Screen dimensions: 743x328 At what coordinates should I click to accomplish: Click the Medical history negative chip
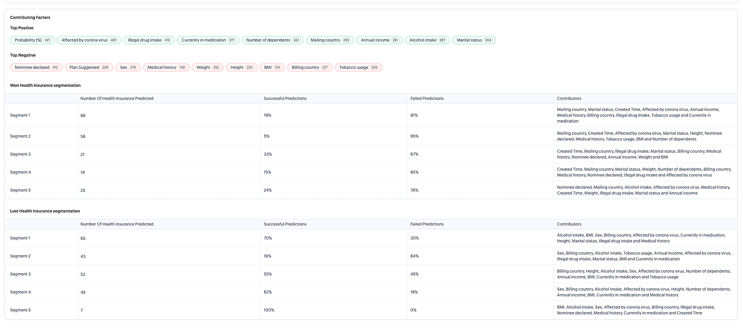click(166, 67)
